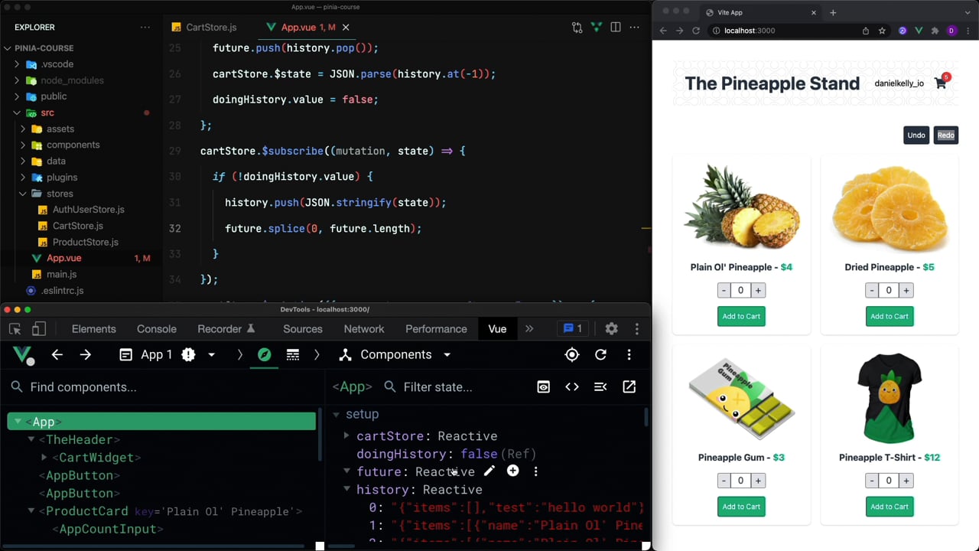Edit the future value with the pencil icon
The height and width of the screenshot is (551, 979).
tap(489, 471)
